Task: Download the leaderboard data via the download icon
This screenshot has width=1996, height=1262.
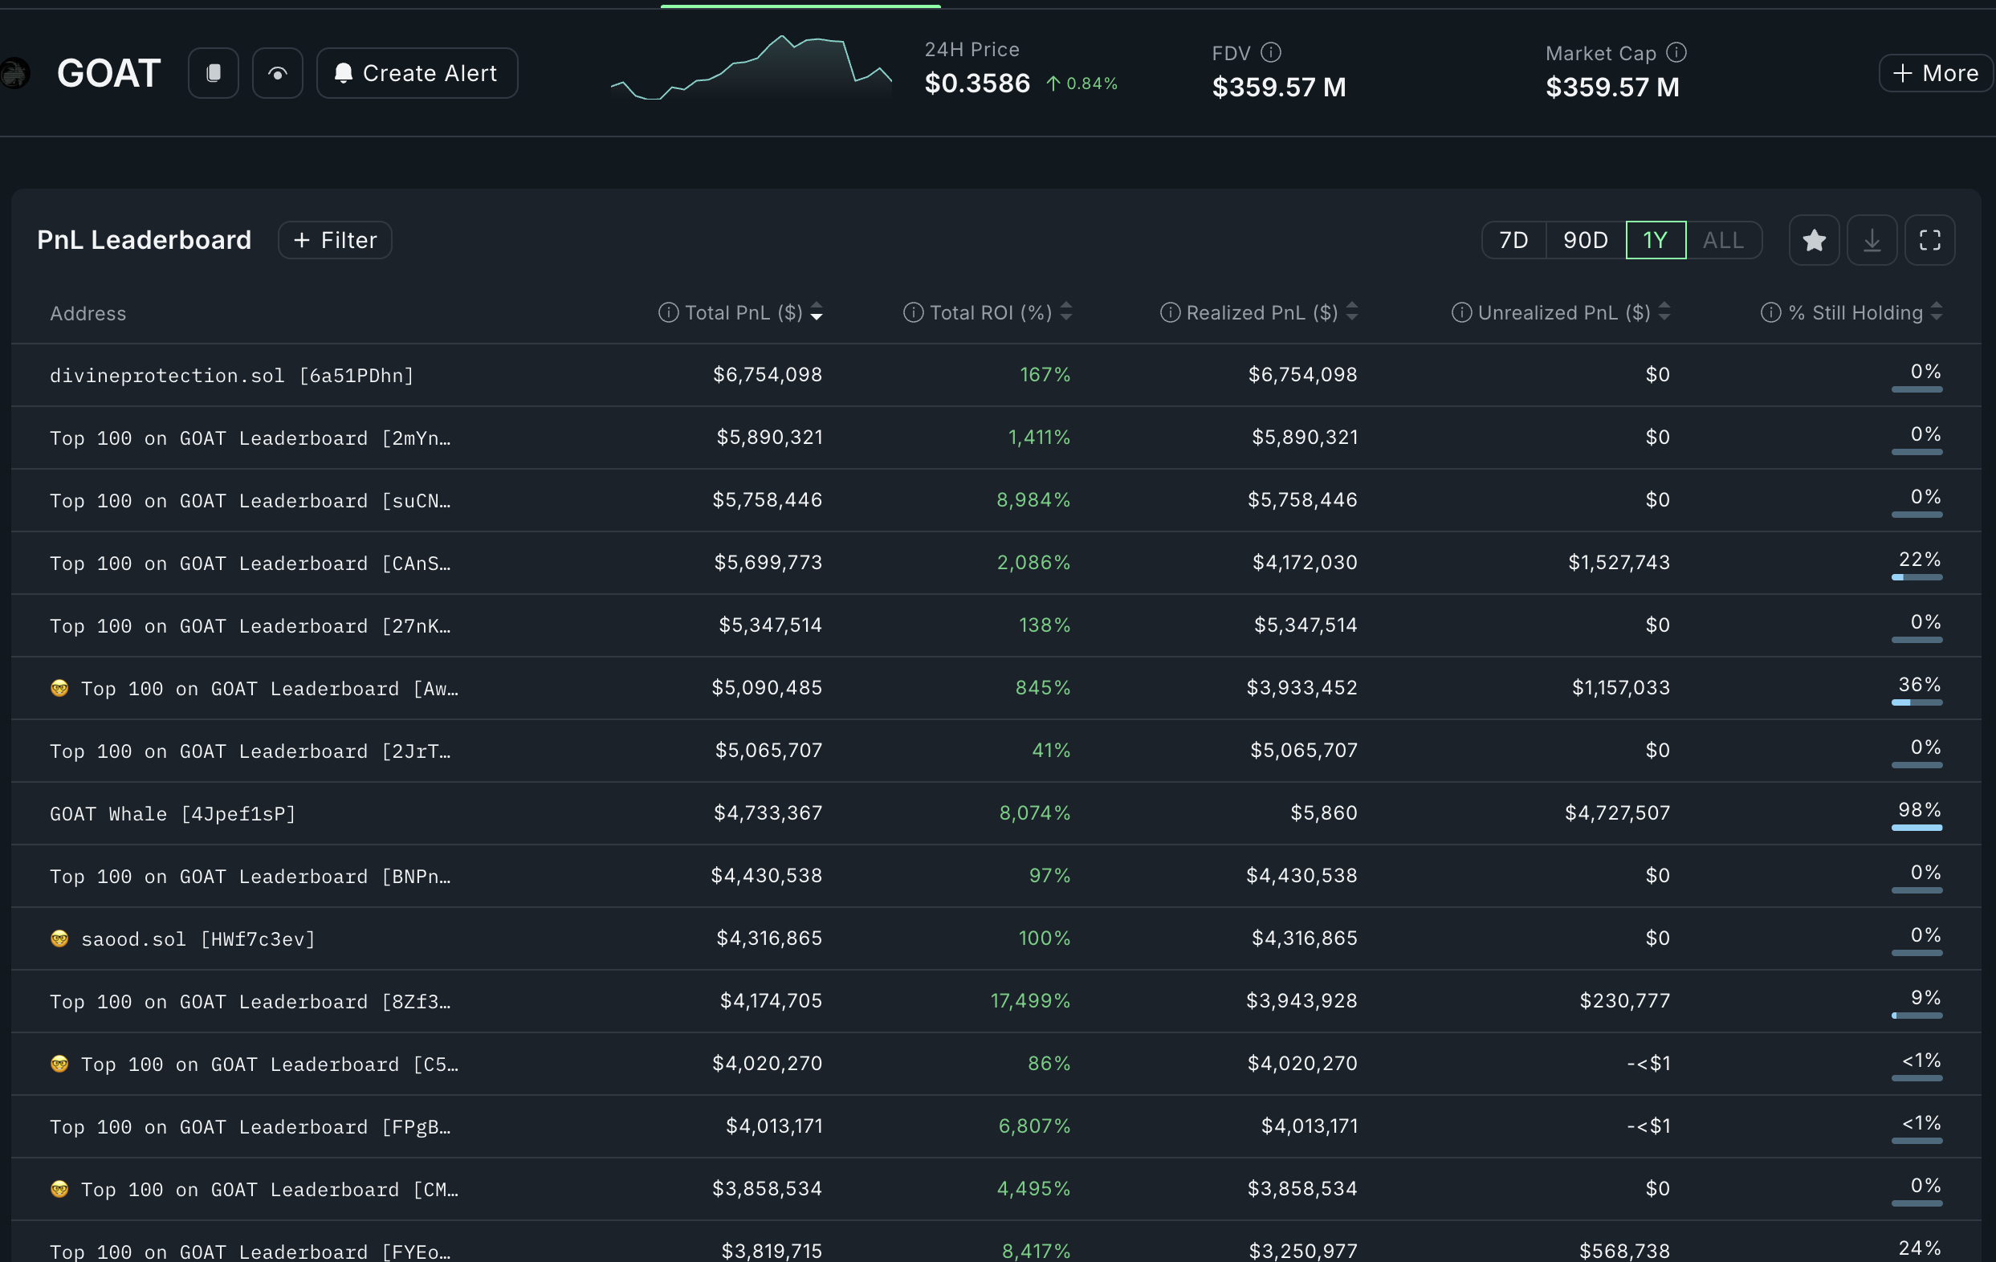Action: tap(1872, 240)
